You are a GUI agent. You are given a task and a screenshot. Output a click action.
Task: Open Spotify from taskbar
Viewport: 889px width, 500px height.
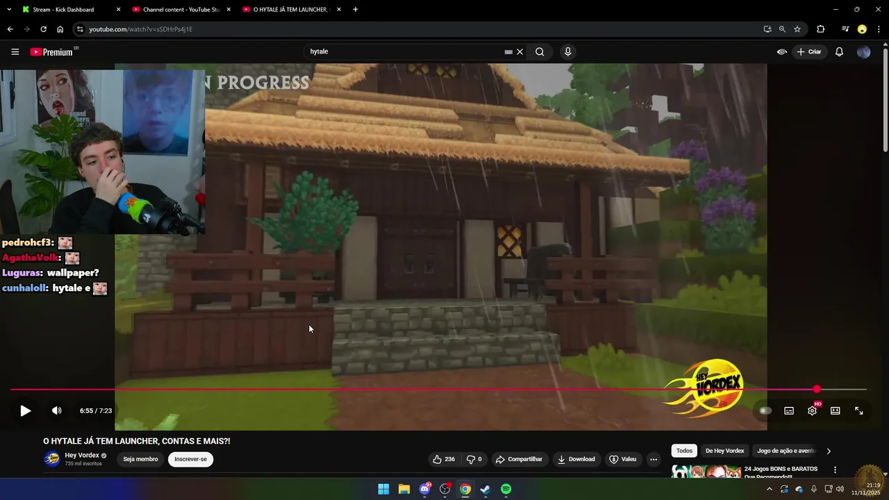coord(506,489)
